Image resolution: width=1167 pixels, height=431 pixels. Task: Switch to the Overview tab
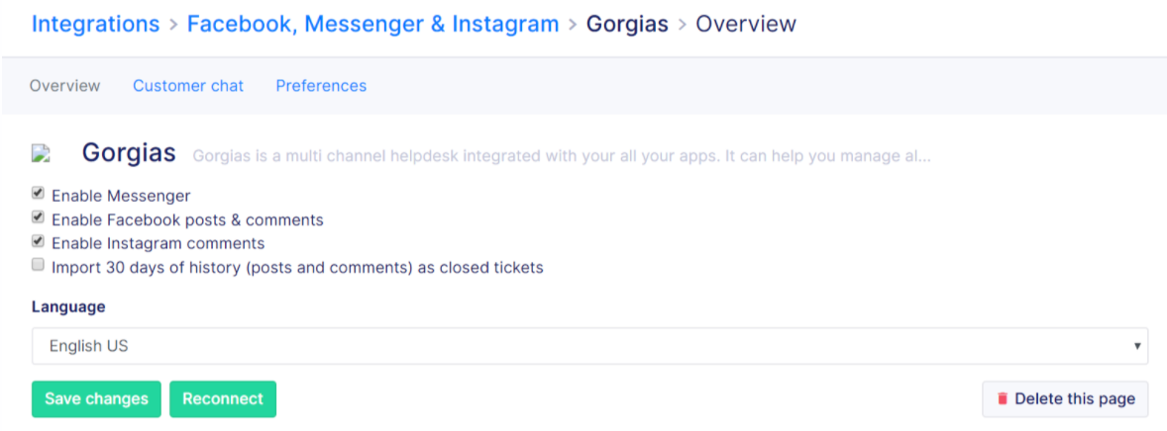64,86
